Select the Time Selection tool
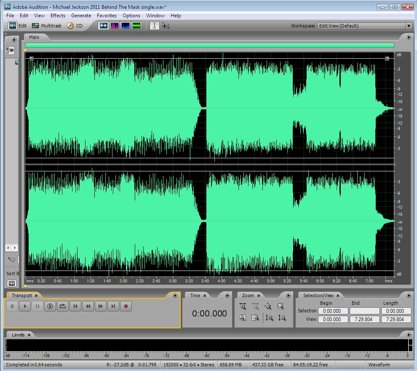 tap(154, 26)
